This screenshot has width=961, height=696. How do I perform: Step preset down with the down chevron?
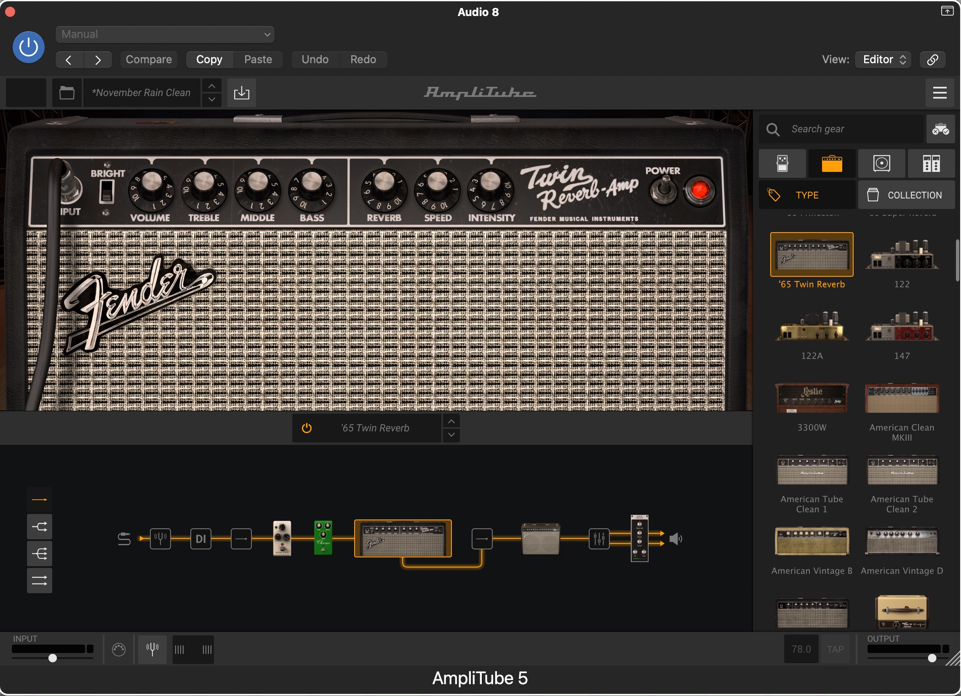pos(211,99)
